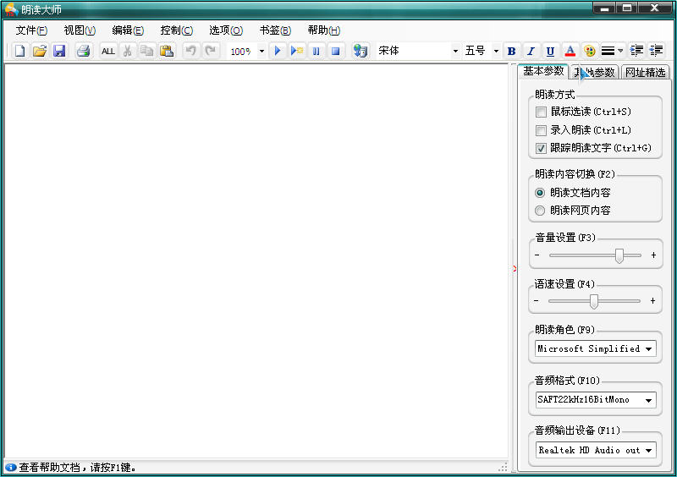Enable 鼠标选读 checkbox
Image resolution: width=677 pixels, height=477 pixels.
point(541,112)
